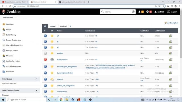Viewport: 182px width, 102px height.
Task: Open Manage Jenkins settings
Action: pyautogui.click(x=12, y=50)
